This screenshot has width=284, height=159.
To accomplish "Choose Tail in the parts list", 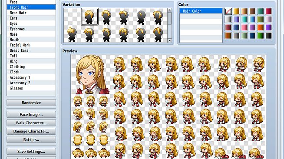I will click(x=31, y=56).
